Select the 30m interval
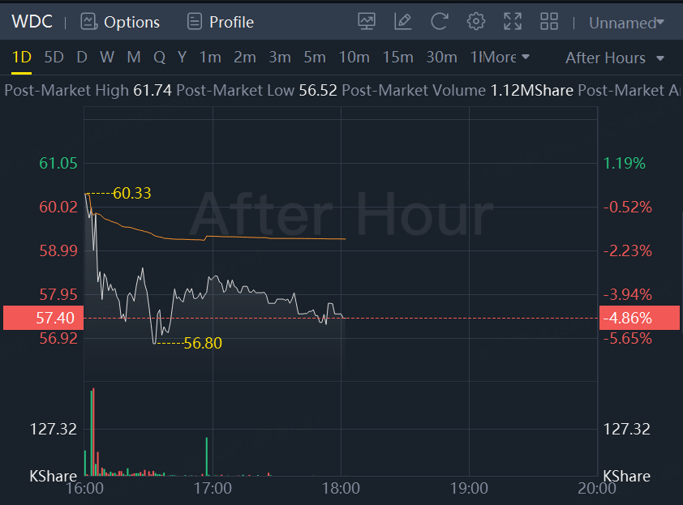The image size is (683, 505). coord(441,58)
